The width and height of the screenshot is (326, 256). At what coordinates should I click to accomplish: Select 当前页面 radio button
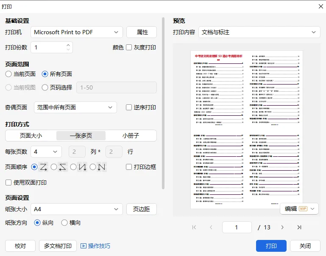click(x=8, y=74)
